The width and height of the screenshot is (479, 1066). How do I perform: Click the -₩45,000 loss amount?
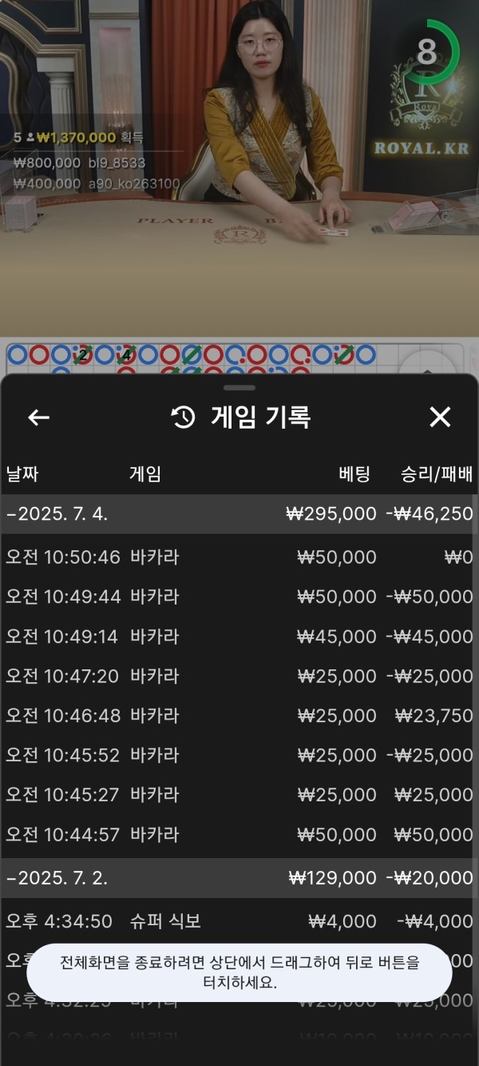pos(430,637)
